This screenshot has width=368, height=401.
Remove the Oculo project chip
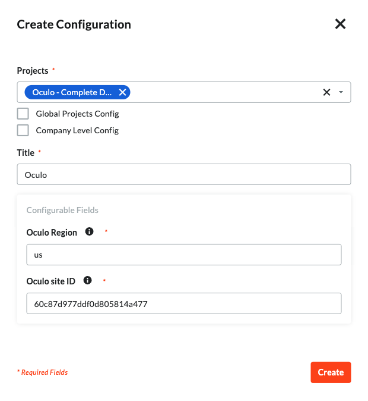tap(122, 92)
